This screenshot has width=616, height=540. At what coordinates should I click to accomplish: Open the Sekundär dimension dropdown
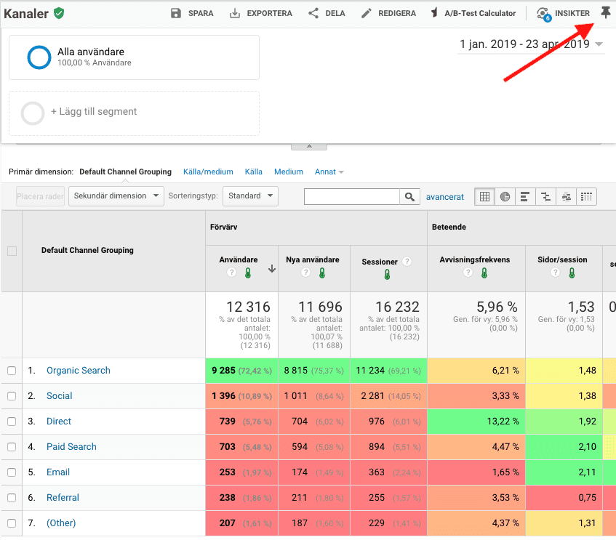pos(116,196)
